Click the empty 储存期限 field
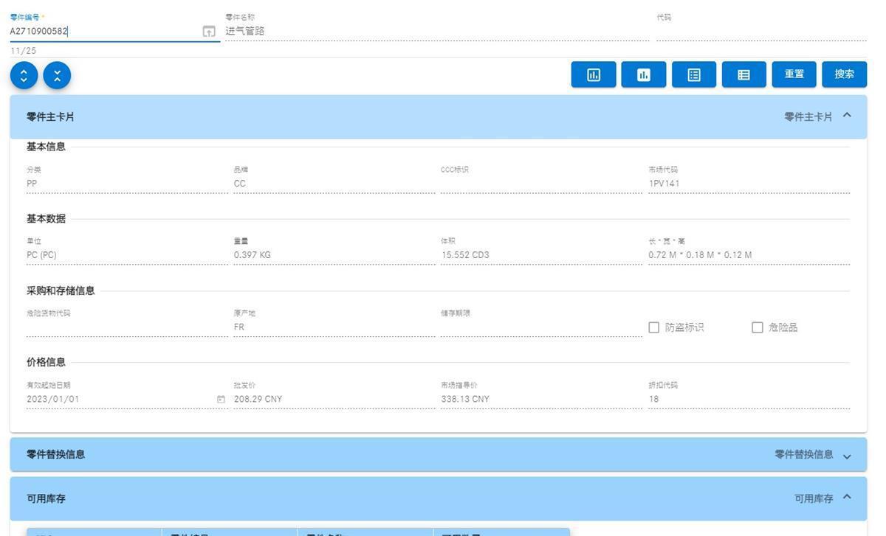886x536 pixels. tap(541, 327)
